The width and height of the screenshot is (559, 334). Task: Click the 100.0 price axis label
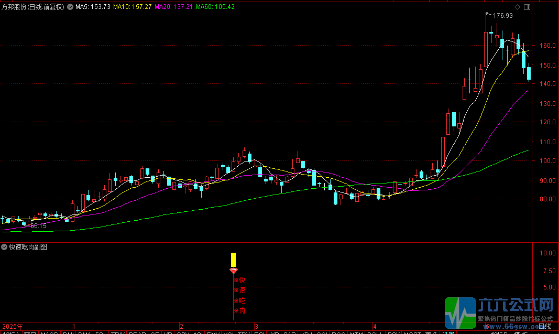[x=547, y=161]
